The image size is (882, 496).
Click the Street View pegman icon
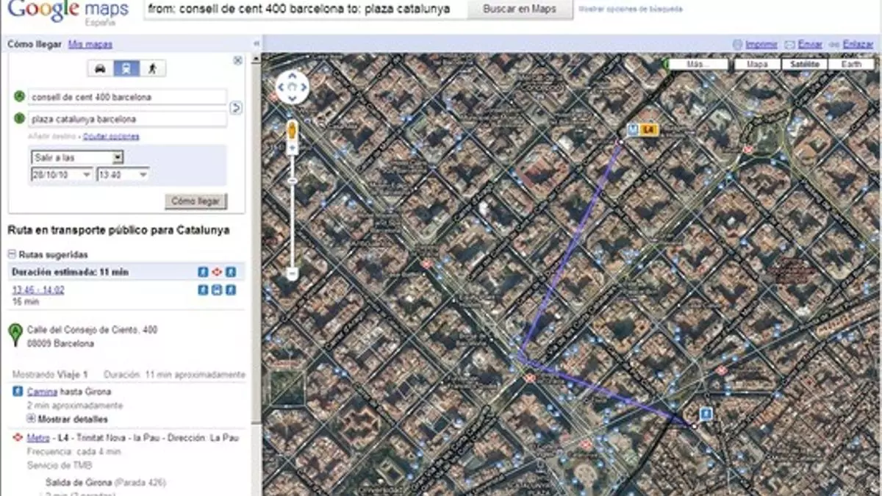coord(293,131)
